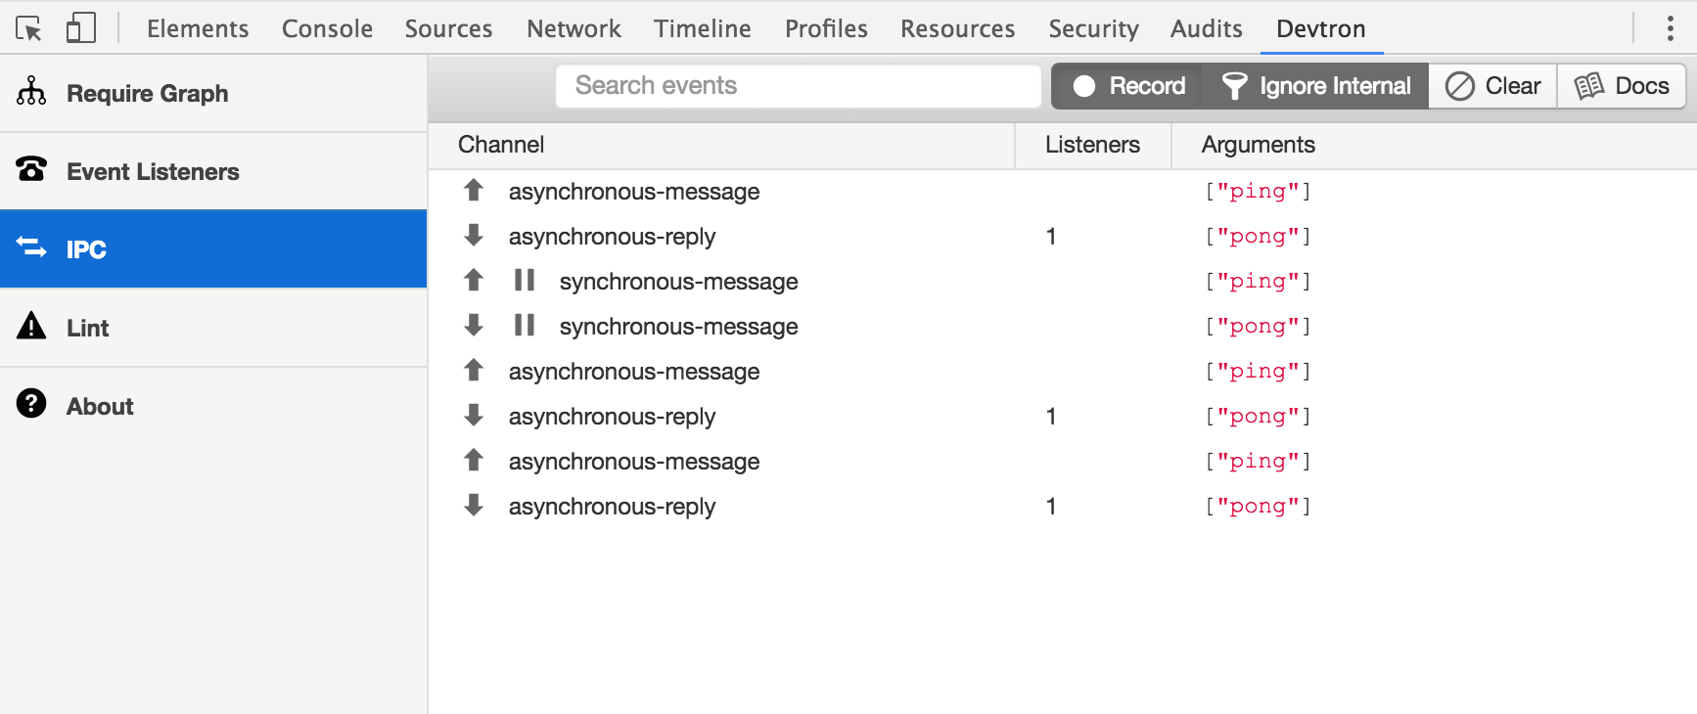
Task: Open Event Listeners in the sidebar
Action: pyautogui.click(x=213, y=171)
